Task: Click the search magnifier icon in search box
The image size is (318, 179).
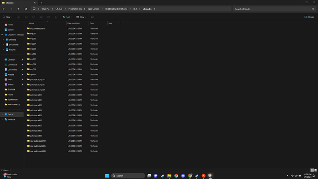Action: click(x=313, y=9)
